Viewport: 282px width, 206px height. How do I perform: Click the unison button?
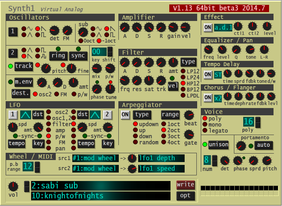pyautogui.click(x=219, y=145)
